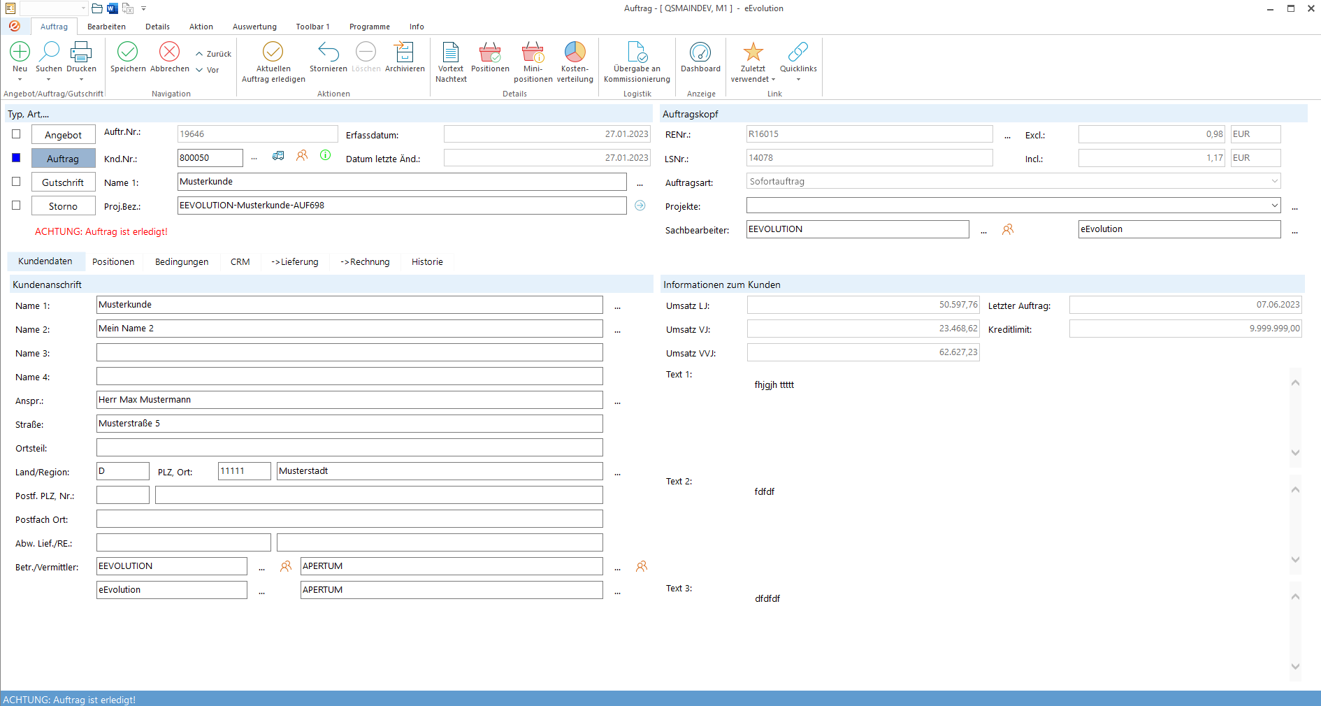Viewport: 1321px width, 706px height.
Task: Switch to the Bedingungen tab
Action: click(x=182, y=262)
